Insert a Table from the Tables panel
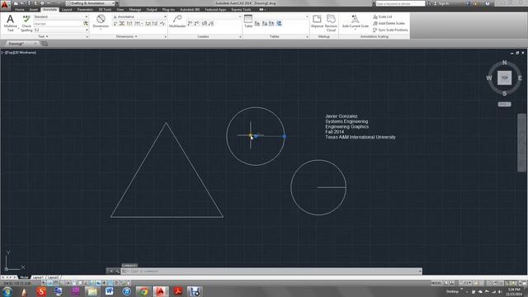The width and height of the screenshot is (528, 297). point(248,21)
